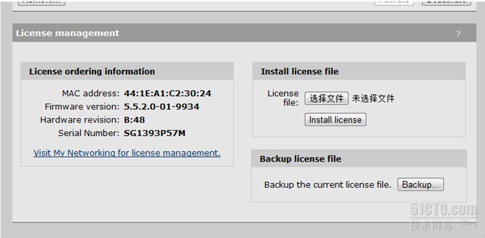Image resolution: width=485 pixels, height=238 pixels.
Task: Click the License management section header
Action: coord(244,33)
